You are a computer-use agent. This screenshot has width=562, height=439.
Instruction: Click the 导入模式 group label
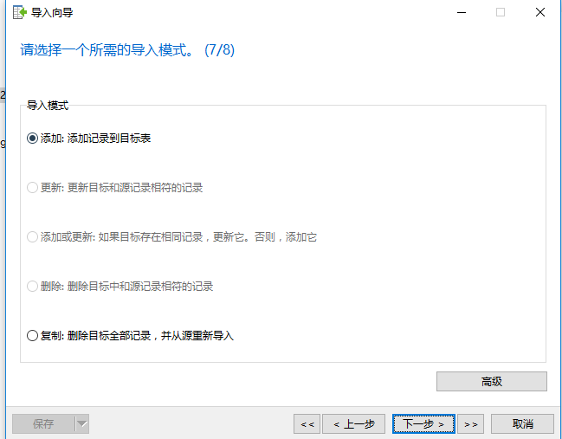[x=48, y=106]
